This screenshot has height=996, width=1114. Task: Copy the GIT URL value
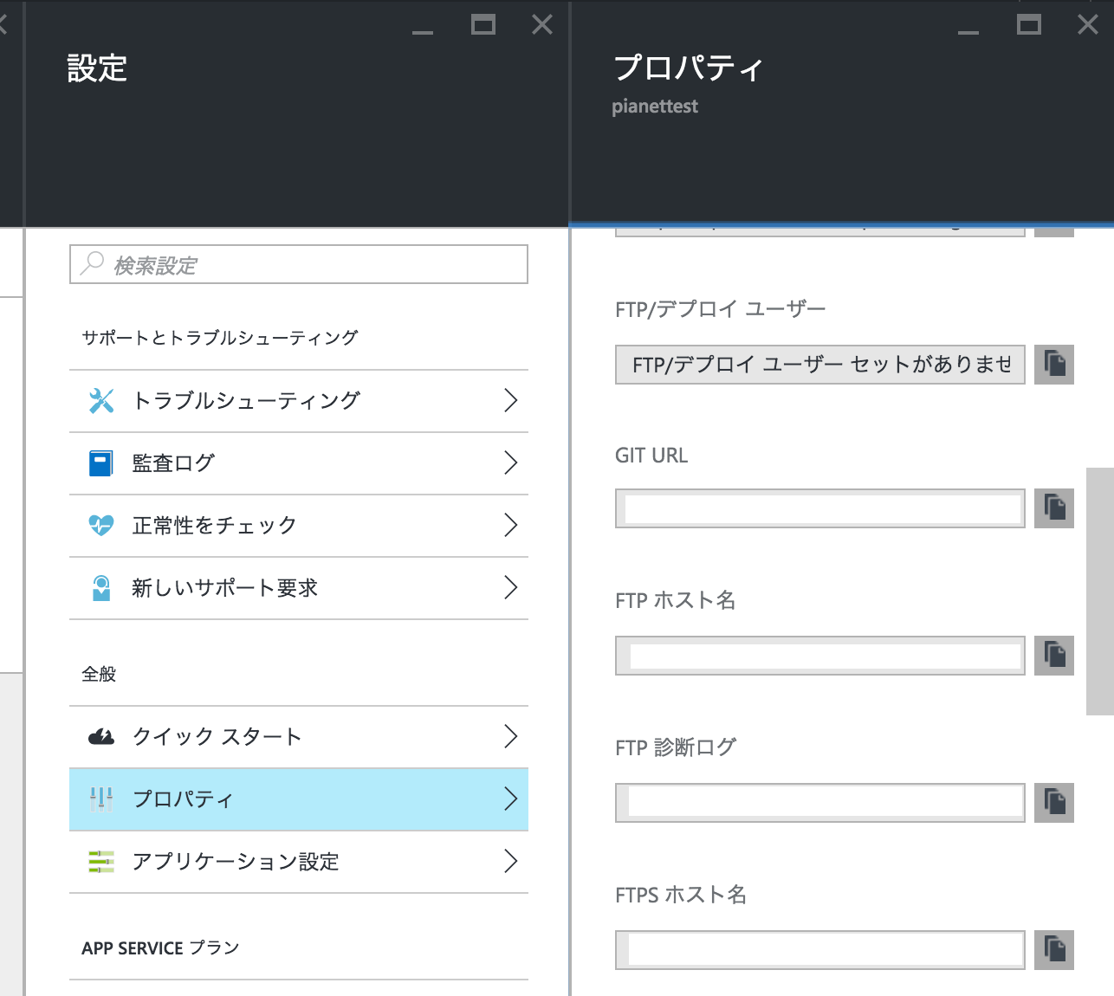1054,508
